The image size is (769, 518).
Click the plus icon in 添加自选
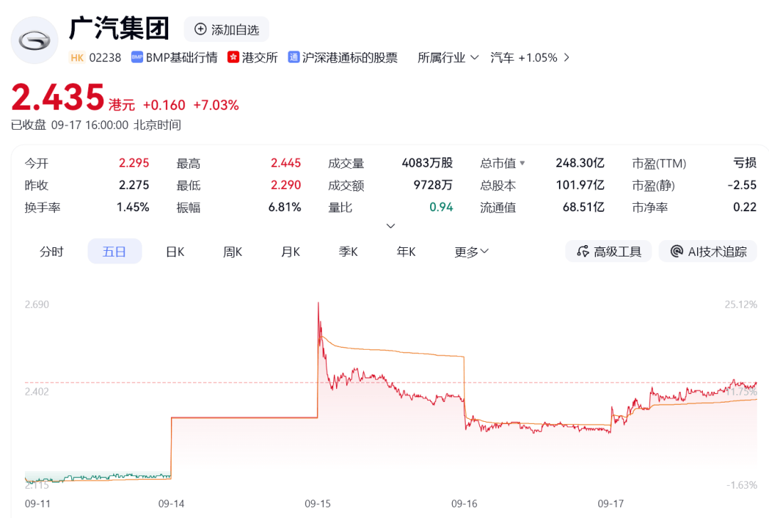tap(200, 29)
